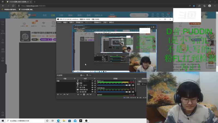Open Douyu sidebar follow heart icon
Screen dimensions: 218x123
point(3,22)
